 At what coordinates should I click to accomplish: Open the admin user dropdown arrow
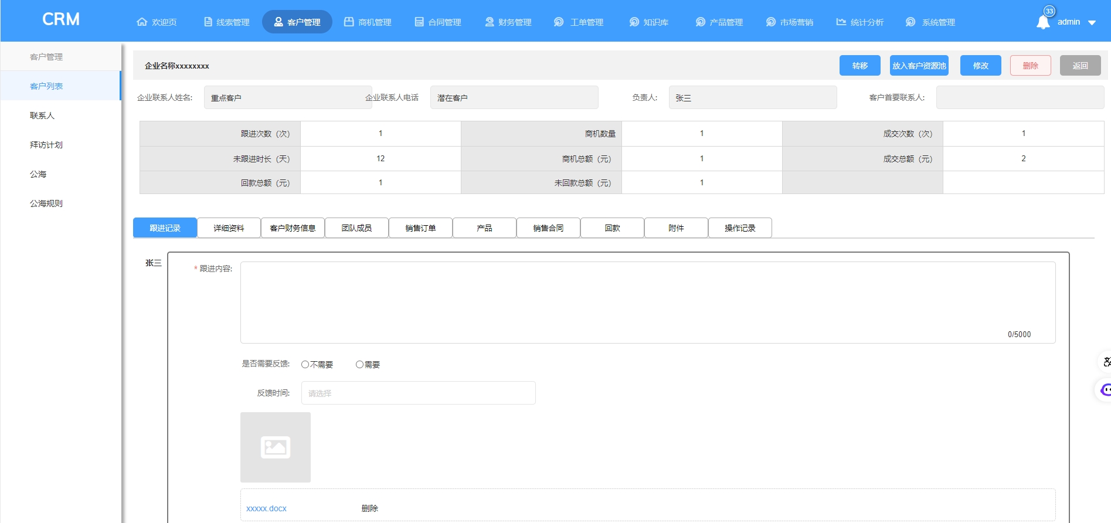pos(1092,23)
